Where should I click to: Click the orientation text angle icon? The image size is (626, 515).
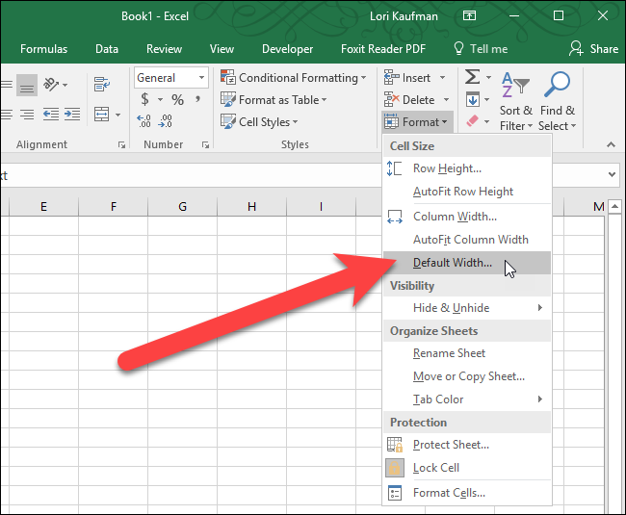point(52,85)
